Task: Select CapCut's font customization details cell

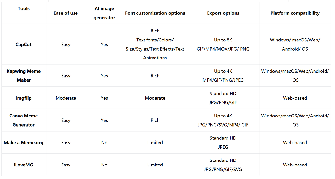Action: click(x=155, y=44)
